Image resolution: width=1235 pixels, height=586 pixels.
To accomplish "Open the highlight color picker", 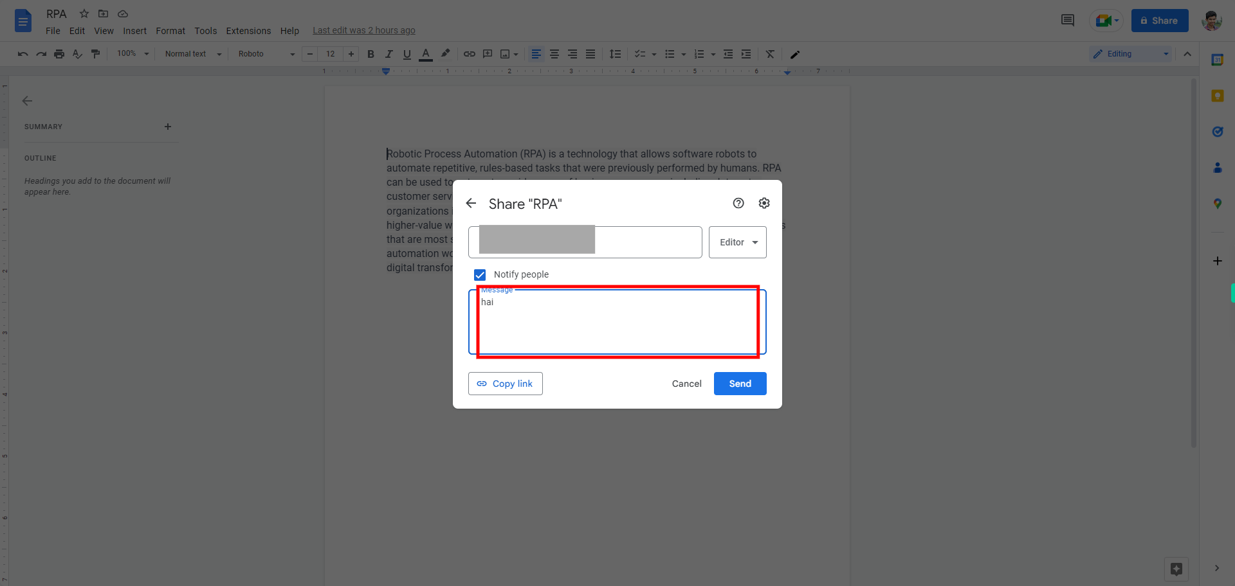I will click(x=445, y=54).
